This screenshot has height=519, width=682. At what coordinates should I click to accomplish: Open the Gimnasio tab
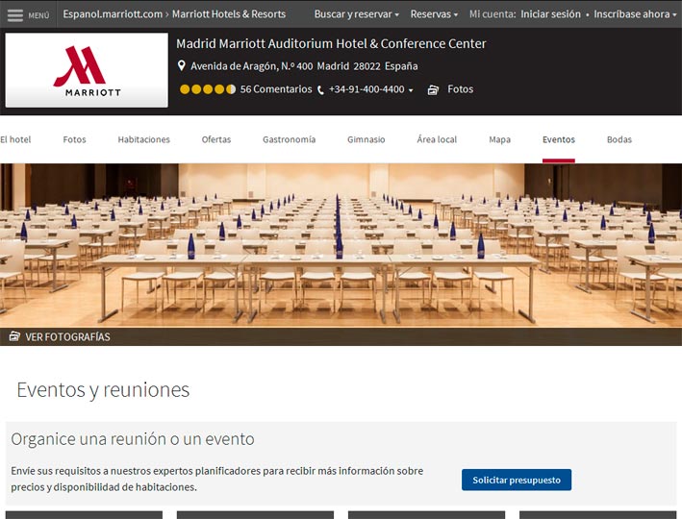coord(366,139)
